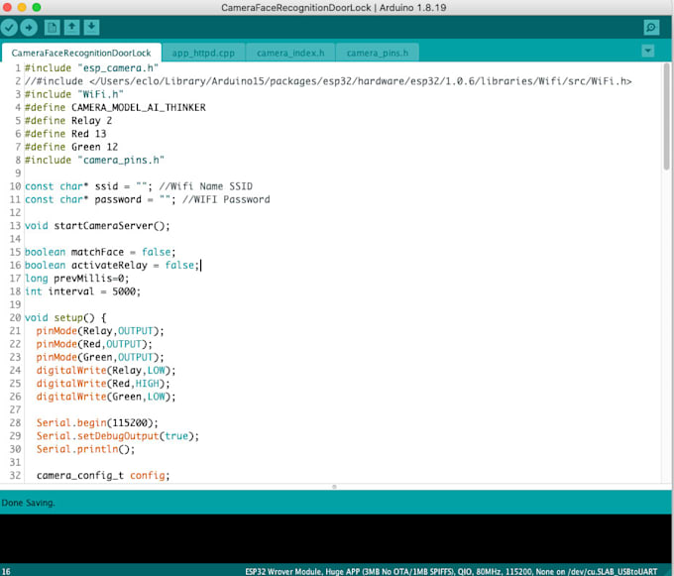Click 'boolean activateRelay = false;' line
674x576 pixels.
point(112,266)
